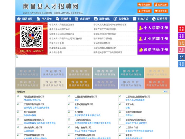Screen dimensions: 185x139
Task: Click the QR code image
Action: [31, 37]
